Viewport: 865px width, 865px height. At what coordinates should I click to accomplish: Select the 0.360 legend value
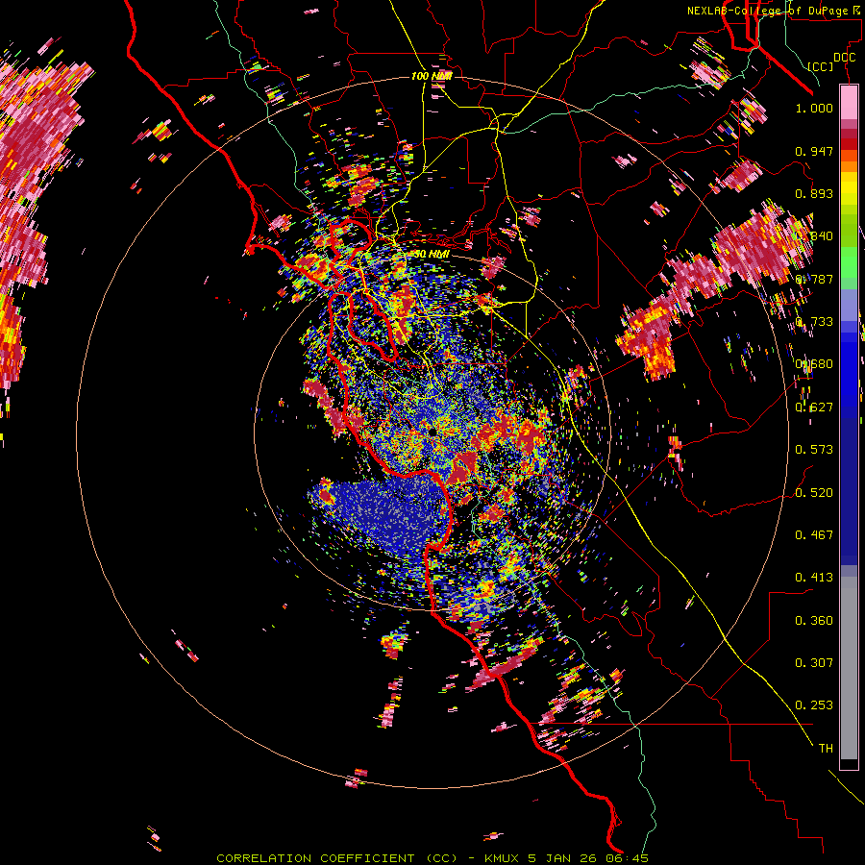(x=814, y=621)
